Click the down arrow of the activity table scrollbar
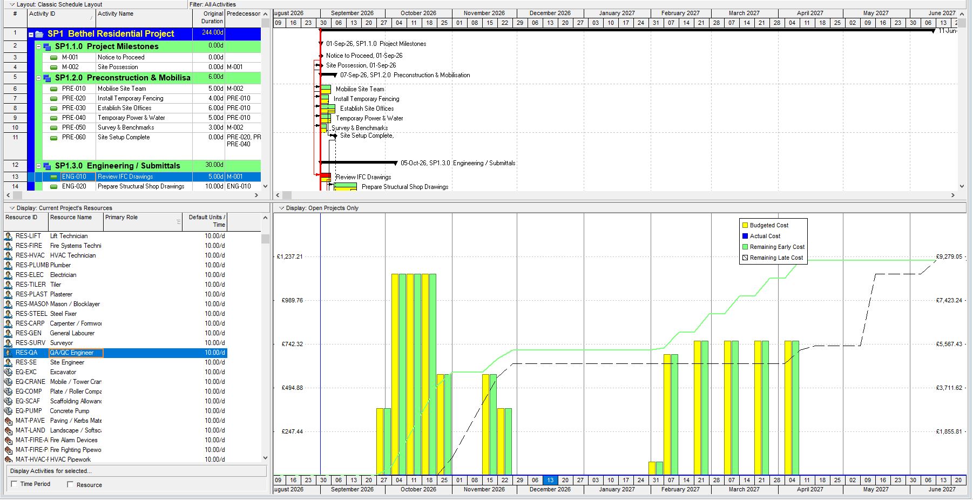This screenshot has width=973, height=500. (265, 186)
